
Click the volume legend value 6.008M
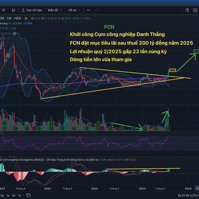click(17, 24)
